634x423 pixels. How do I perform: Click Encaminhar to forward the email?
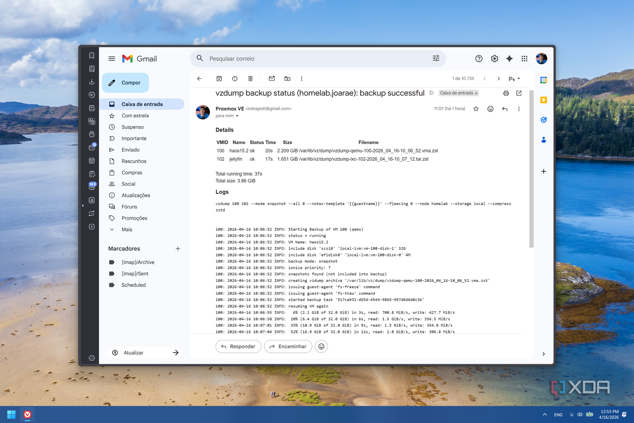coord(288,346)
